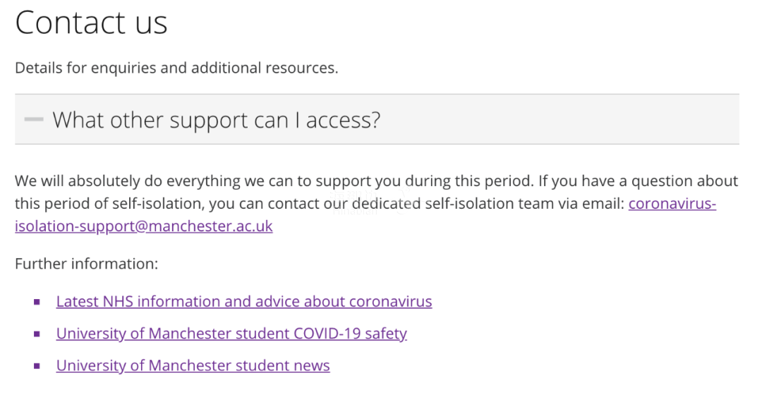Click the purple bullet beside student news link
This screenshot has width=762, height=402.
pos(37,366)
